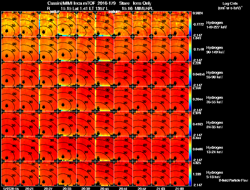250x190 pixels.
Task: Click the '3.444' color scale value
Action: tap(197, 138)
